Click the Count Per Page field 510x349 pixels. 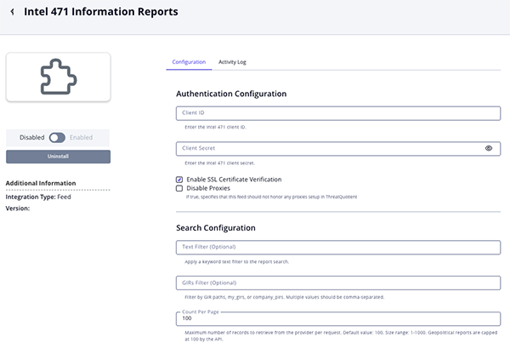pos(338,318)
